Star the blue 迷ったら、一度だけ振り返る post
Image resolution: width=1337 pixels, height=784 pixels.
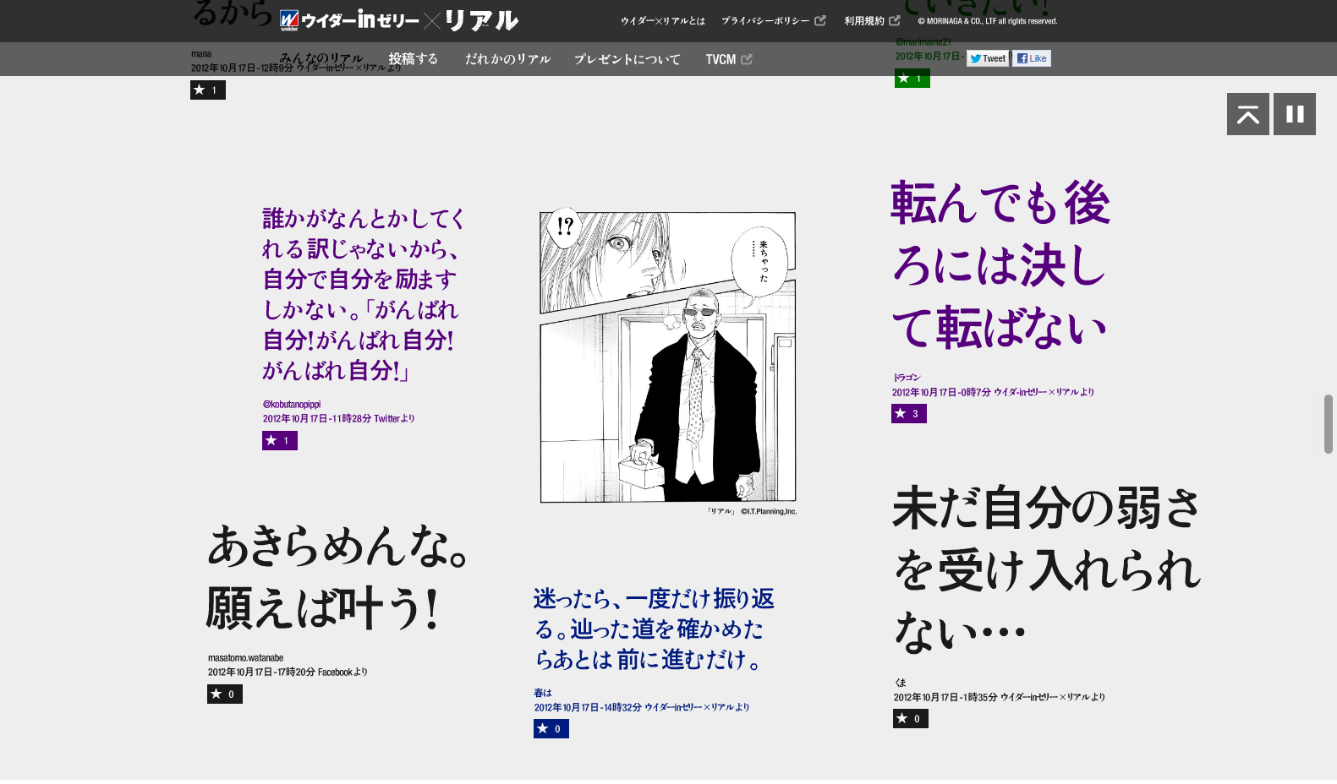551,728
